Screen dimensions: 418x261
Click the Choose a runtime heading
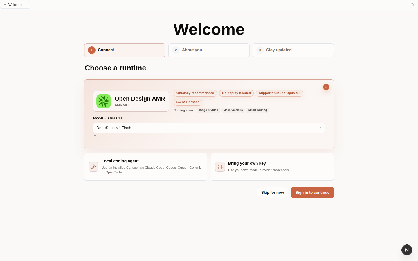click(x=115, y=68)
